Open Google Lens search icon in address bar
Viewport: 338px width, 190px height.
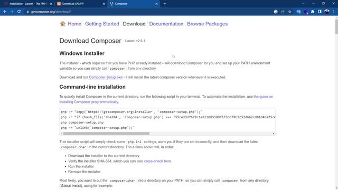[x=276, y=12]
